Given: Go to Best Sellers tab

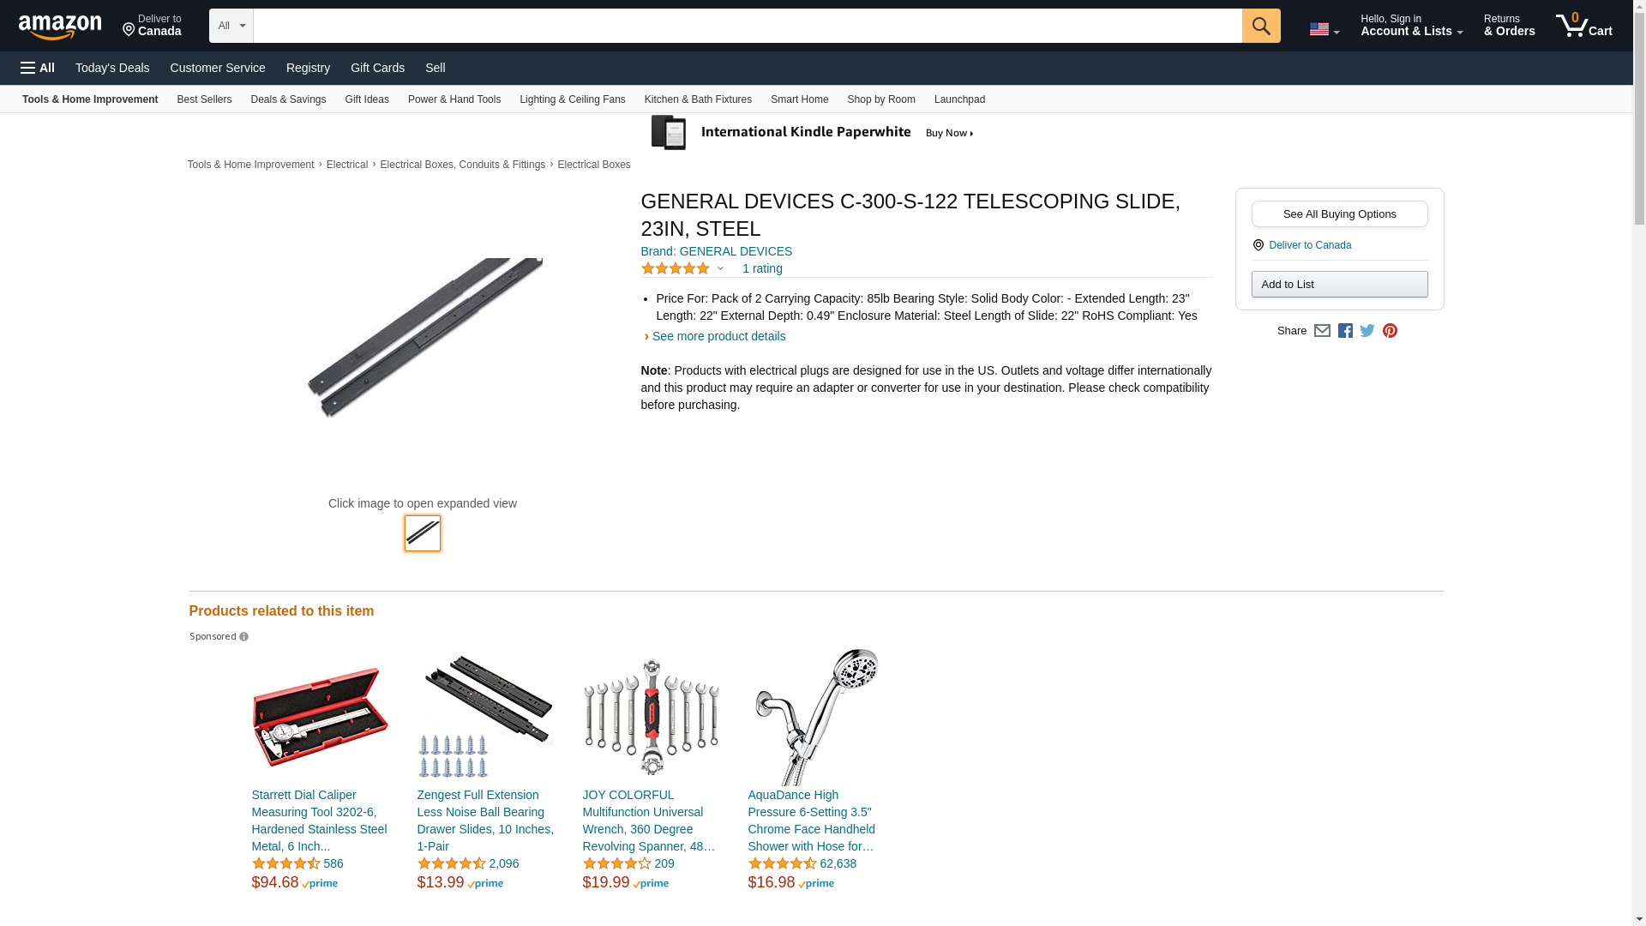Looking at the screenshot, I should 204,99.
